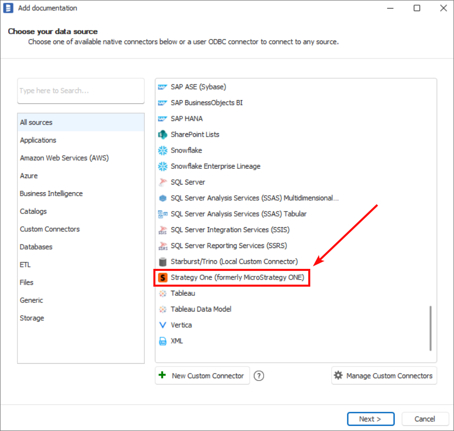Viewport: 454px width, 431px height.
Task: Choose SQL Server Reporting Services (SSRS)
Action: point(292,246)
